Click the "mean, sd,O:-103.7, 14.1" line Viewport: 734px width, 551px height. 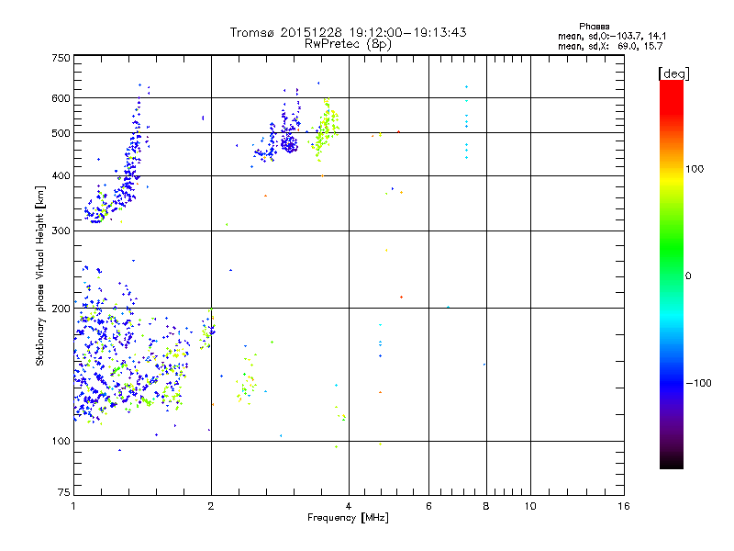pos(612,36)
